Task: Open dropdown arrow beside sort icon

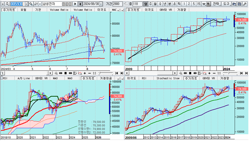Action: coord(40,4)
